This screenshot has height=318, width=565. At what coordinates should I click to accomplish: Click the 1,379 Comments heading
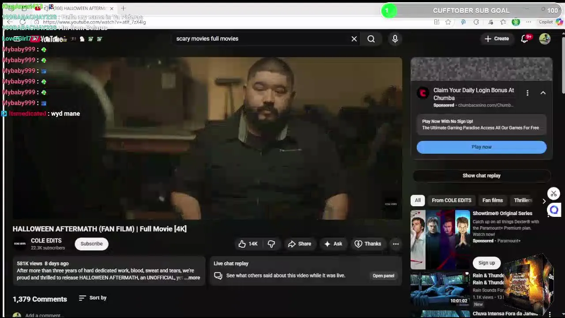pyautogui.click(x=40, y=299)
